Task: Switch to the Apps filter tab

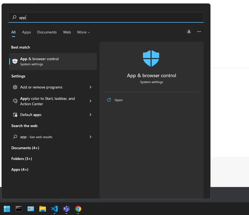Action: [x=26, y=32]
